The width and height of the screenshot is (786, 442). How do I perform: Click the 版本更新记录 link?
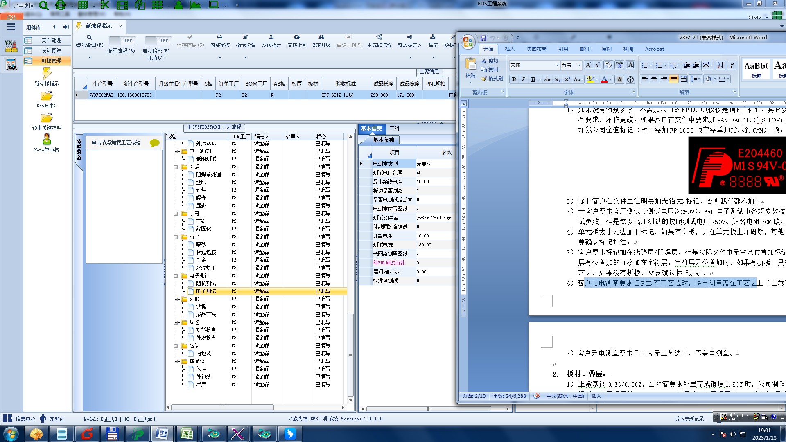point(689,419)
